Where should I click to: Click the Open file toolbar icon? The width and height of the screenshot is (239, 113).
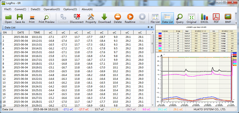(x=8, y=18)
